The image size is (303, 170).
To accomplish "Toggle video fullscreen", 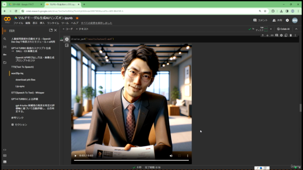I will [179, 156].
